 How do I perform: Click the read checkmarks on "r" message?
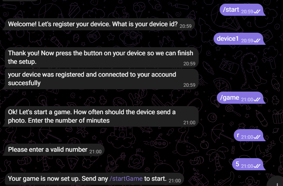(x=257, y=137)
